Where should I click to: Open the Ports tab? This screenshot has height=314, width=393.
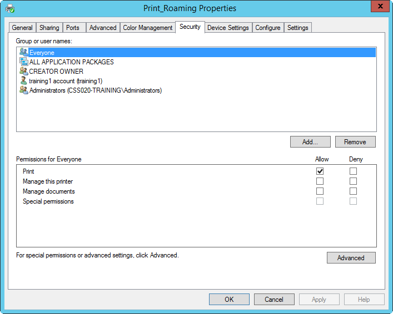pos(73,28)
